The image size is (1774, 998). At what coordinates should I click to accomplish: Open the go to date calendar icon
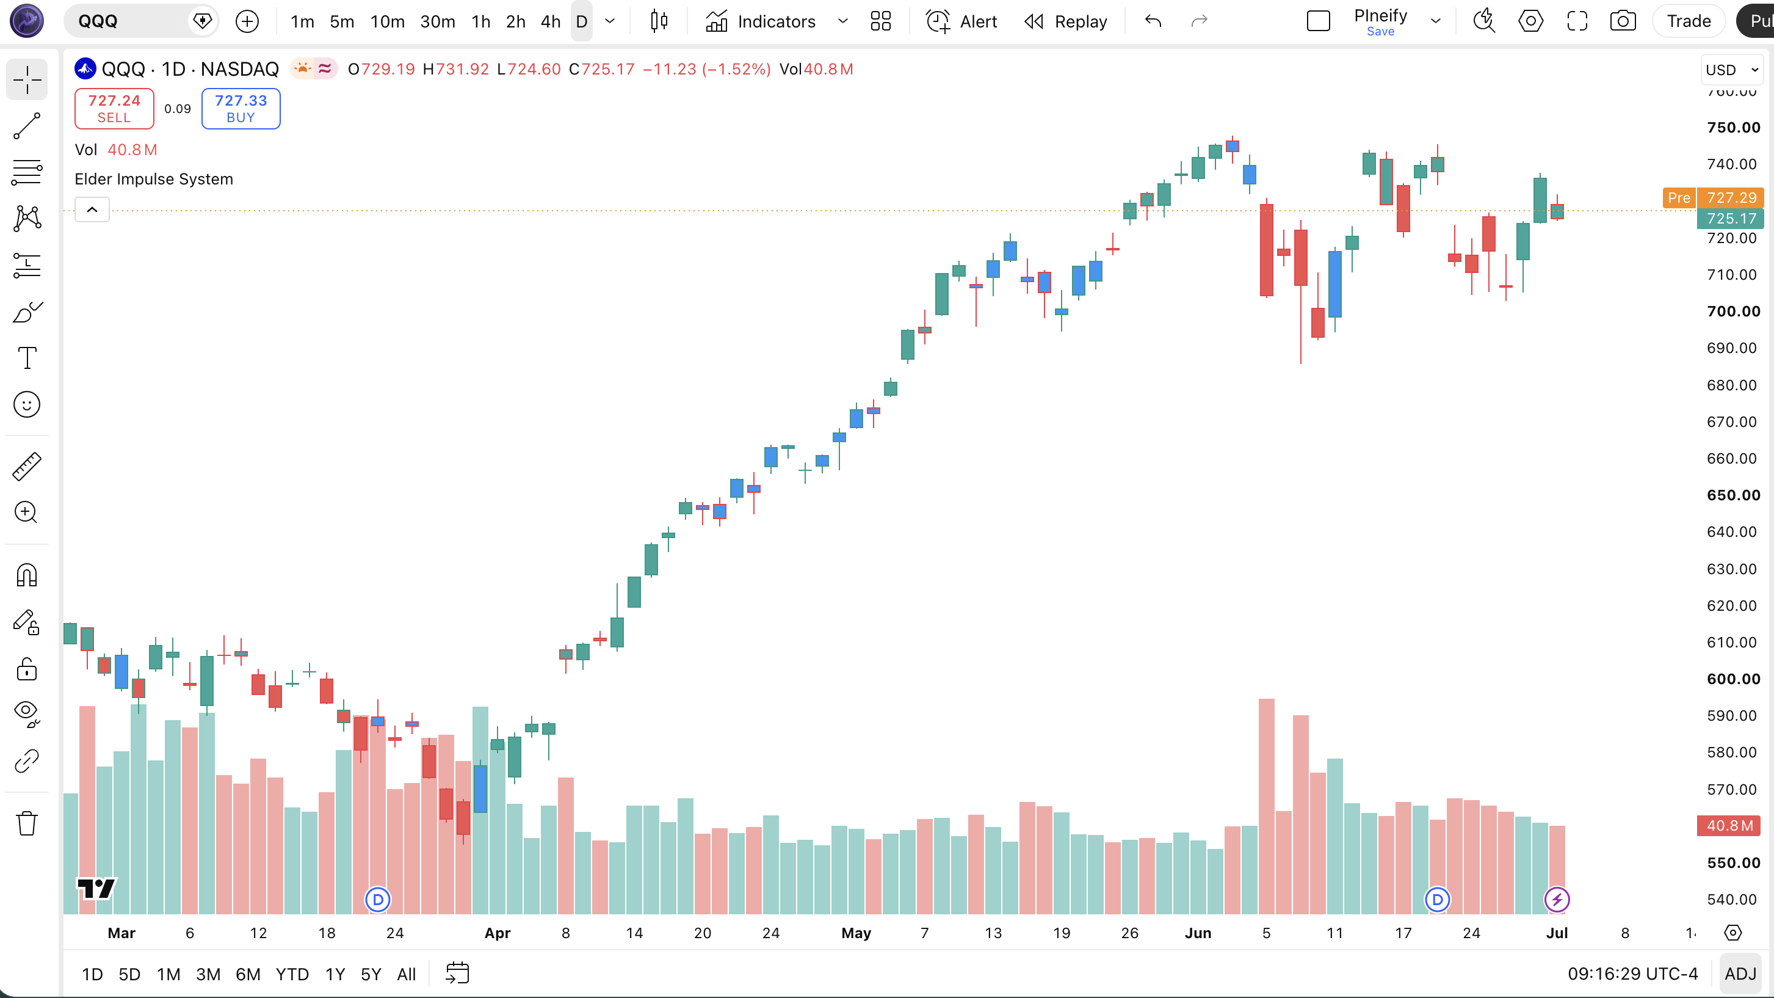point(457,973)
